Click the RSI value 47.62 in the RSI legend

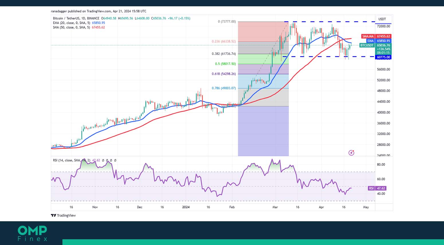(96, 160)
